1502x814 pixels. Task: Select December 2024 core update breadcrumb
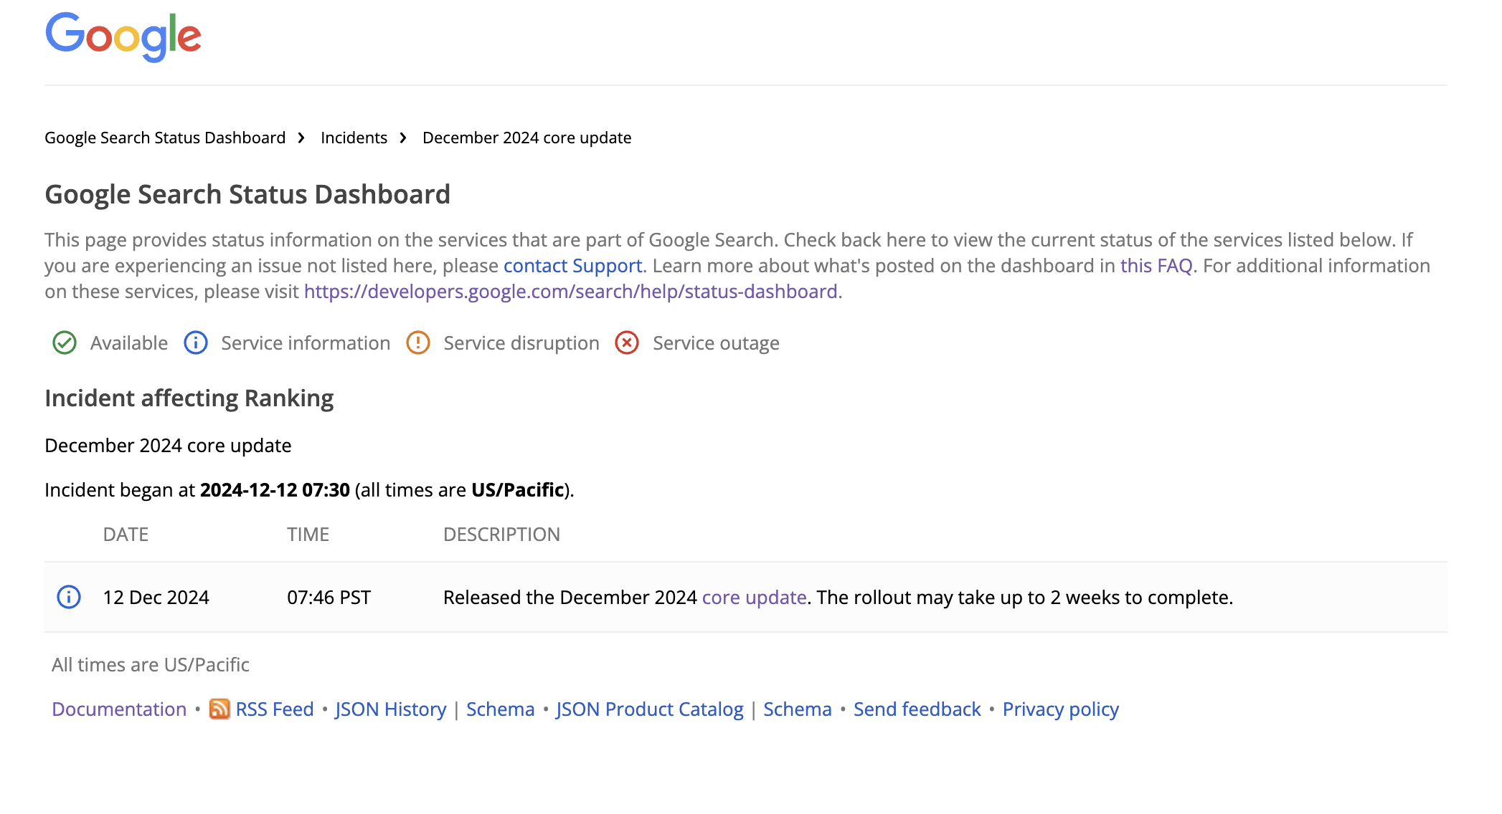point(526,138)
